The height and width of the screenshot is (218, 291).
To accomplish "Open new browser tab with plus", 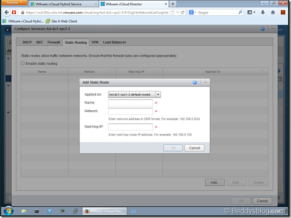I will click(173, 4).
